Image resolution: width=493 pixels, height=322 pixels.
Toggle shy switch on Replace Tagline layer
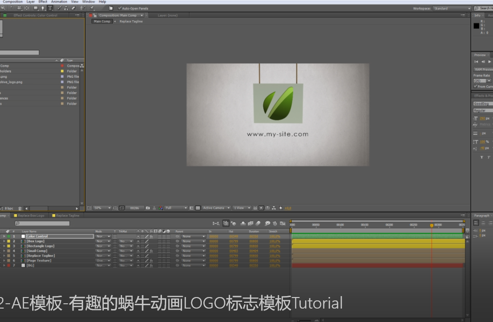point(138,256)
